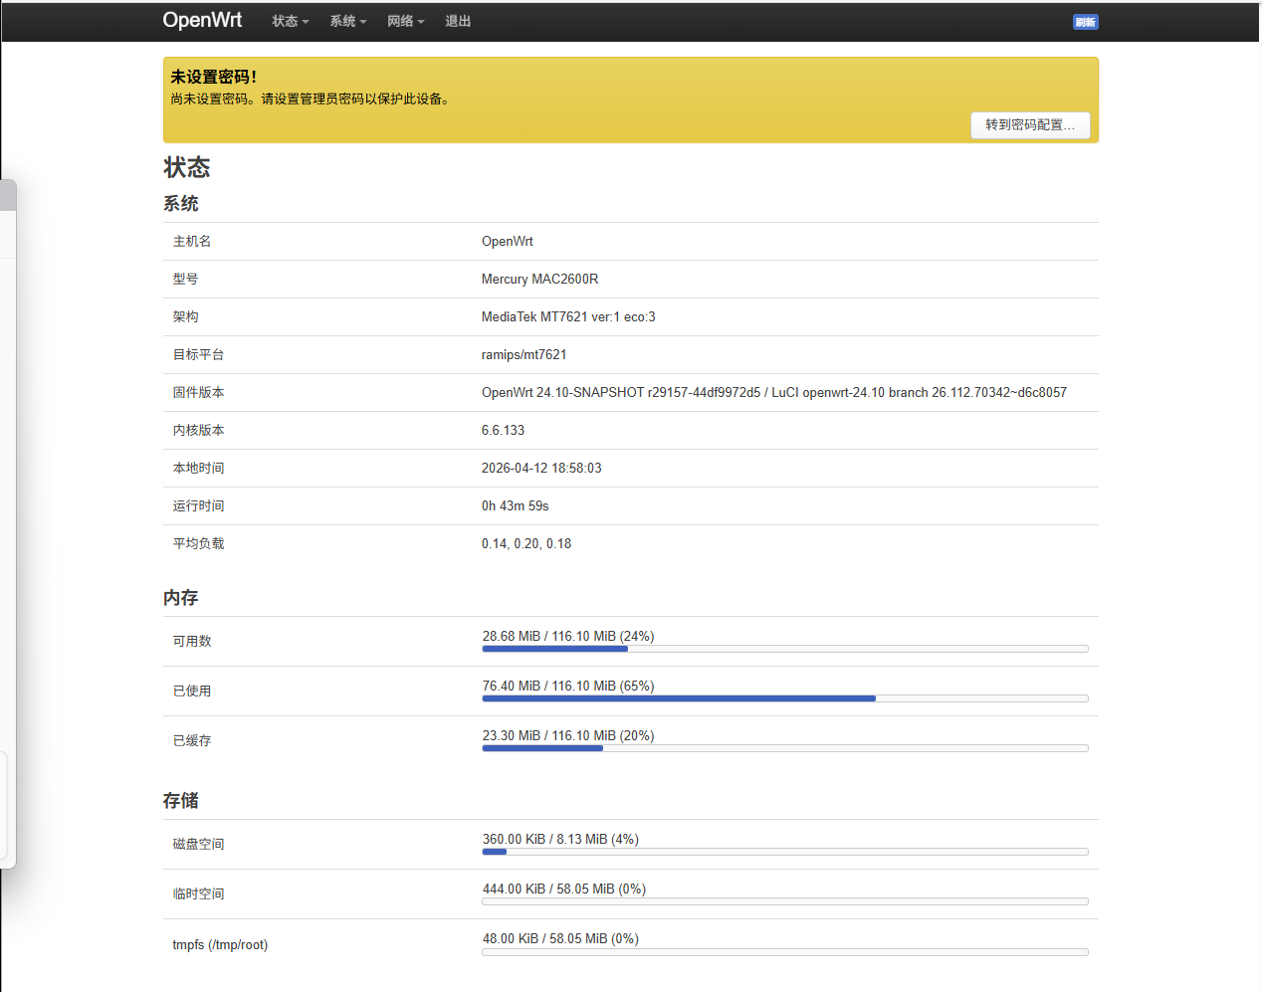Expand the 网络 menu dropdown

406,21
